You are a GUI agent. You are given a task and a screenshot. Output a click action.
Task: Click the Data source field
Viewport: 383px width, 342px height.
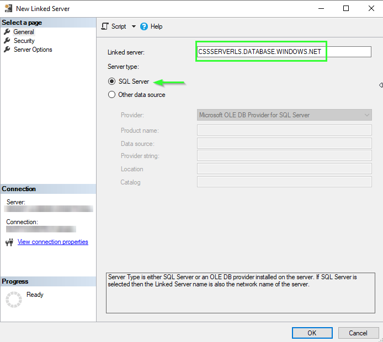click(x=284, y=143)
